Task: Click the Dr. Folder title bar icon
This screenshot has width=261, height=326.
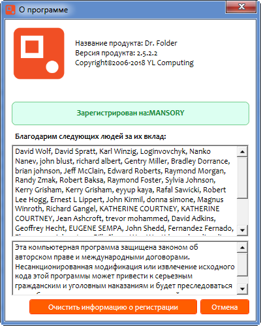Action: point(10,10)
